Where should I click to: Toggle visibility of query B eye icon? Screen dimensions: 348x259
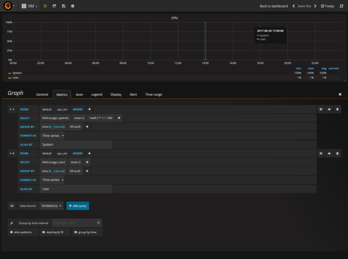329,153
